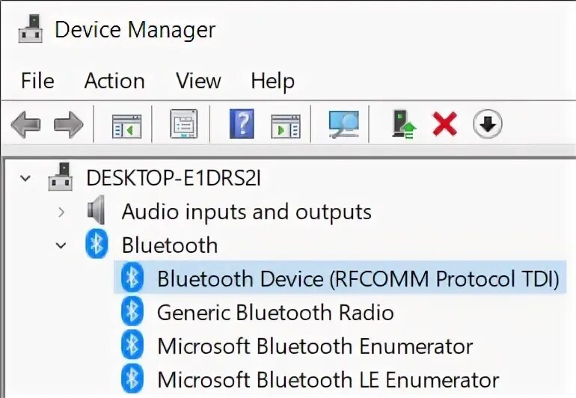Select Generic Bluetooth Radio device
576x398 pixels.
275,313
